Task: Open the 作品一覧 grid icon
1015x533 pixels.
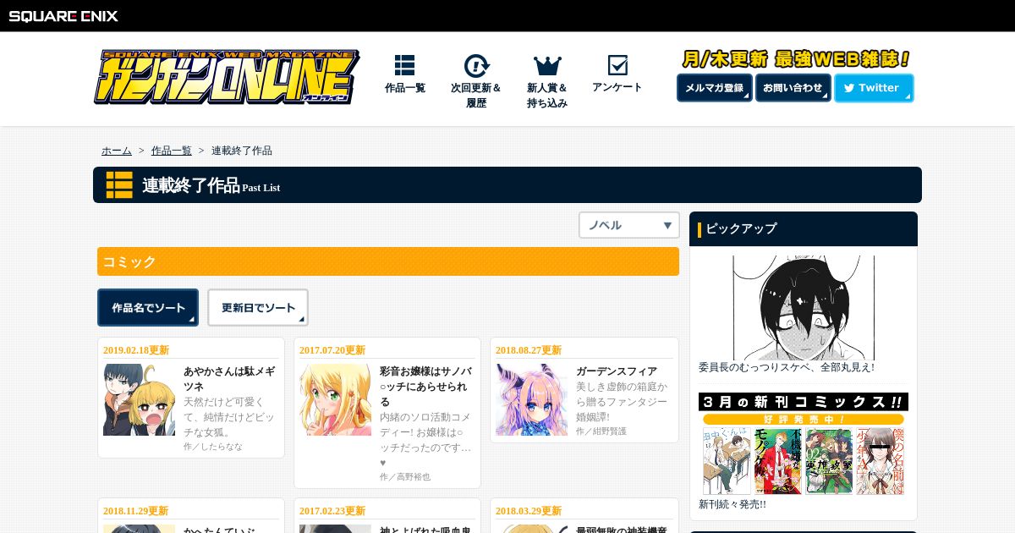Action: click(x=404, y=66)
